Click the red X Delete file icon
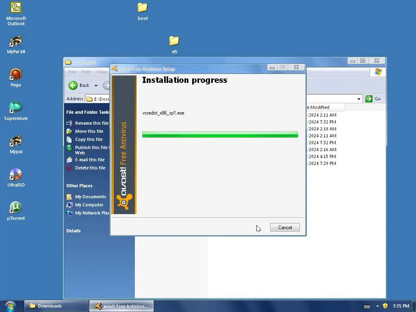 pos(69,168)
